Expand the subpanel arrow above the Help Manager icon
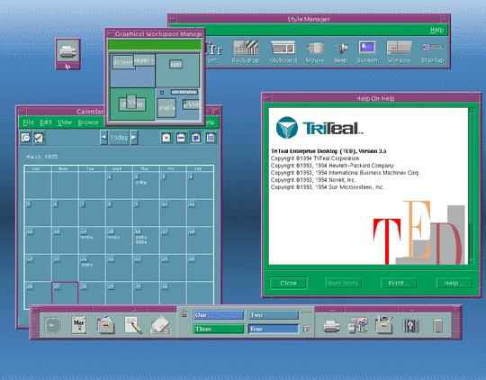This screenshot has height=380, width=486. (x=411, y=309)
